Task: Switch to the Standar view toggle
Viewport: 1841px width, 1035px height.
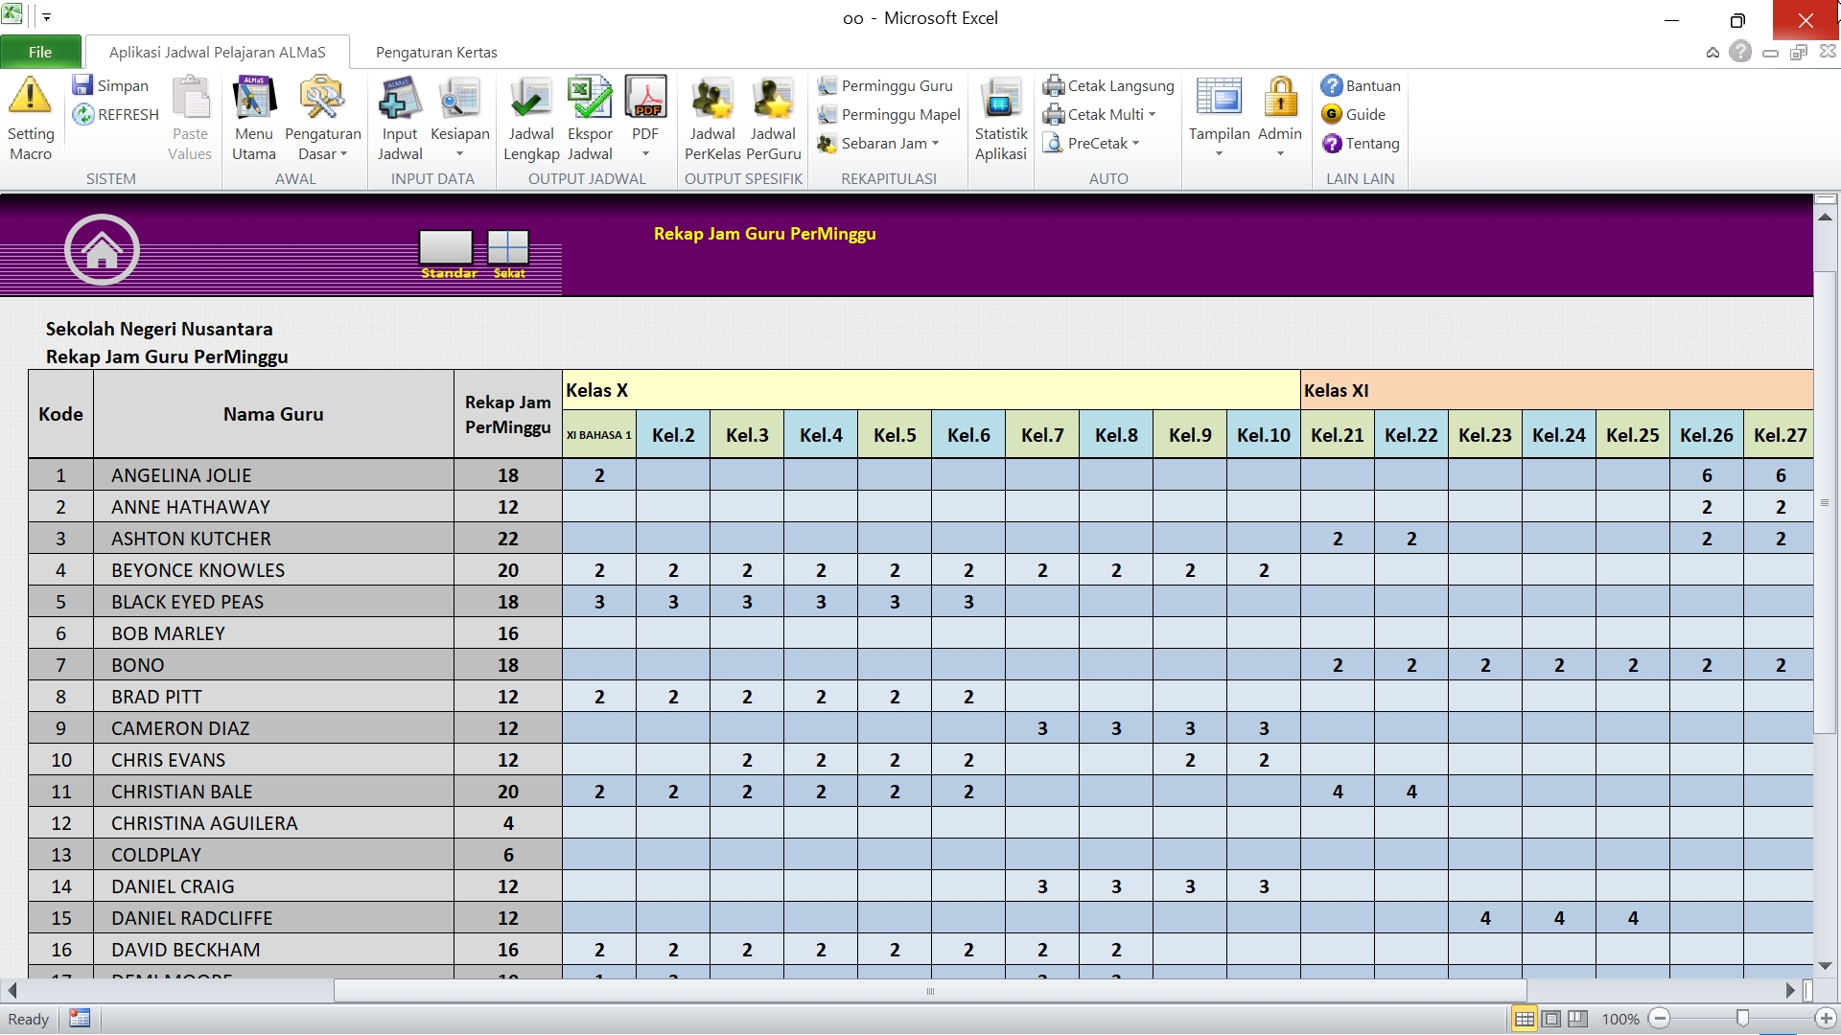Action: 446,248
